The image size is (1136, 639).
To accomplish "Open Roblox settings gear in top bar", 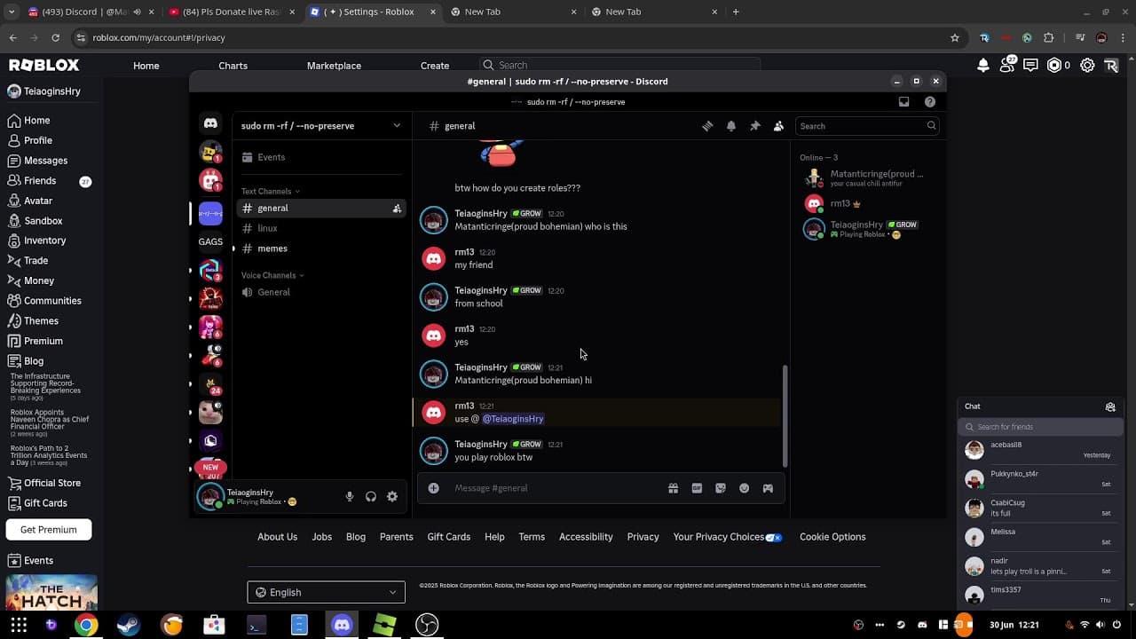I will 1087,65.
